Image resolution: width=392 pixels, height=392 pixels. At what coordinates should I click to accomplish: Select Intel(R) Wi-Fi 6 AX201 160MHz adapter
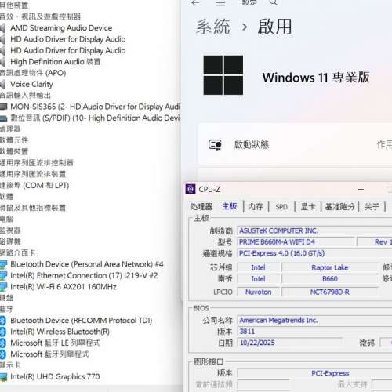pyautogui.click(x=64, y=287)
